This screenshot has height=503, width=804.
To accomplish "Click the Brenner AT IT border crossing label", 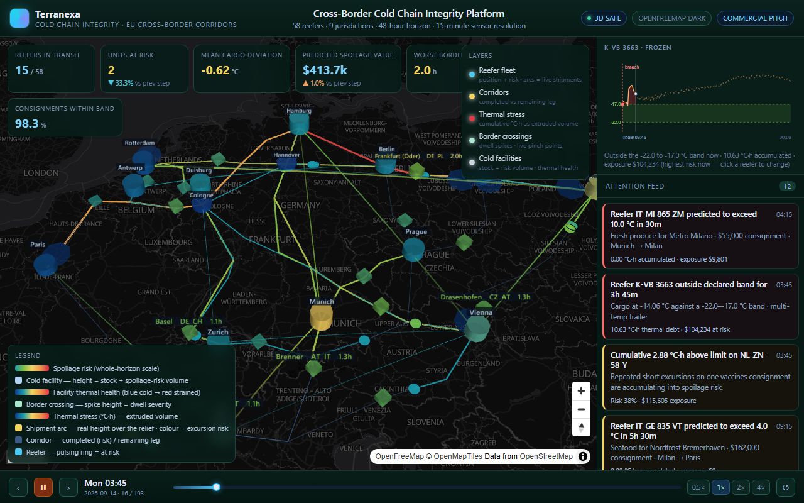I will tap(313, 357).
